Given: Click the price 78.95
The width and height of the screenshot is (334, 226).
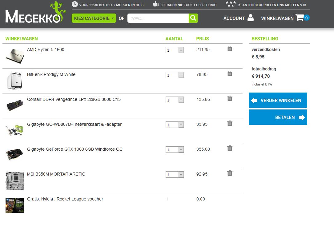Looking at the screenshot, I should pyautogui.click(x=202, y=74).
